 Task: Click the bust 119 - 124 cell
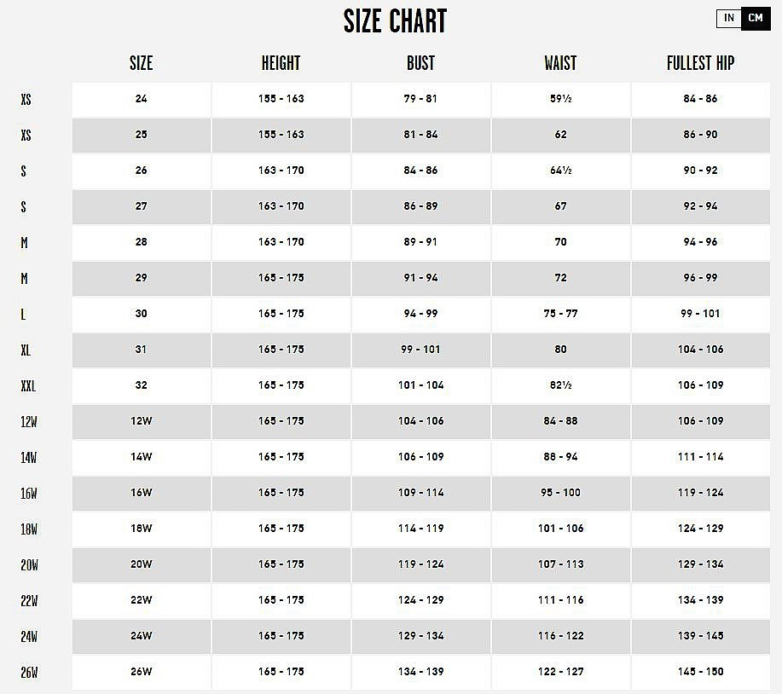tap(421, 565)
